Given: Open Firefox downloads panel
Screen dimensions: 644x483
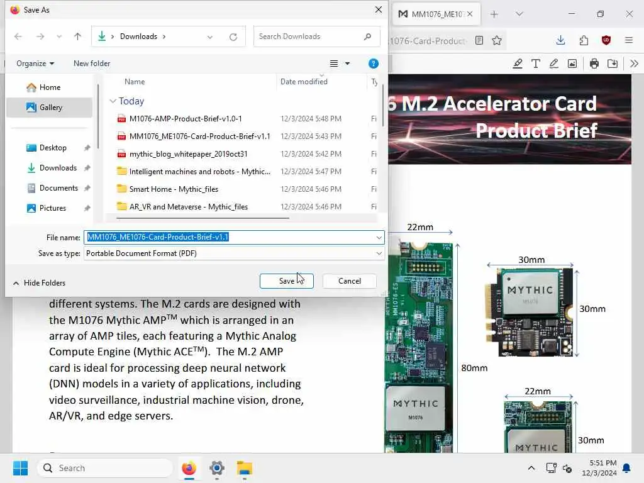Looking at the screenshot, I should pyautogui.click(x=560, y=40).
